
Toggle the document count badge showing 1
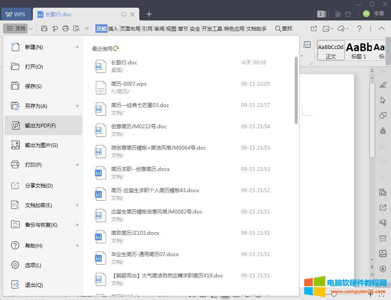tap(320, 14)
